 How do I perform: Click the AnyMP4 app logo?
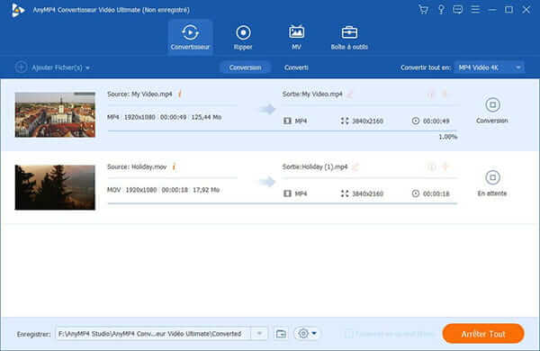coord(17,10)
